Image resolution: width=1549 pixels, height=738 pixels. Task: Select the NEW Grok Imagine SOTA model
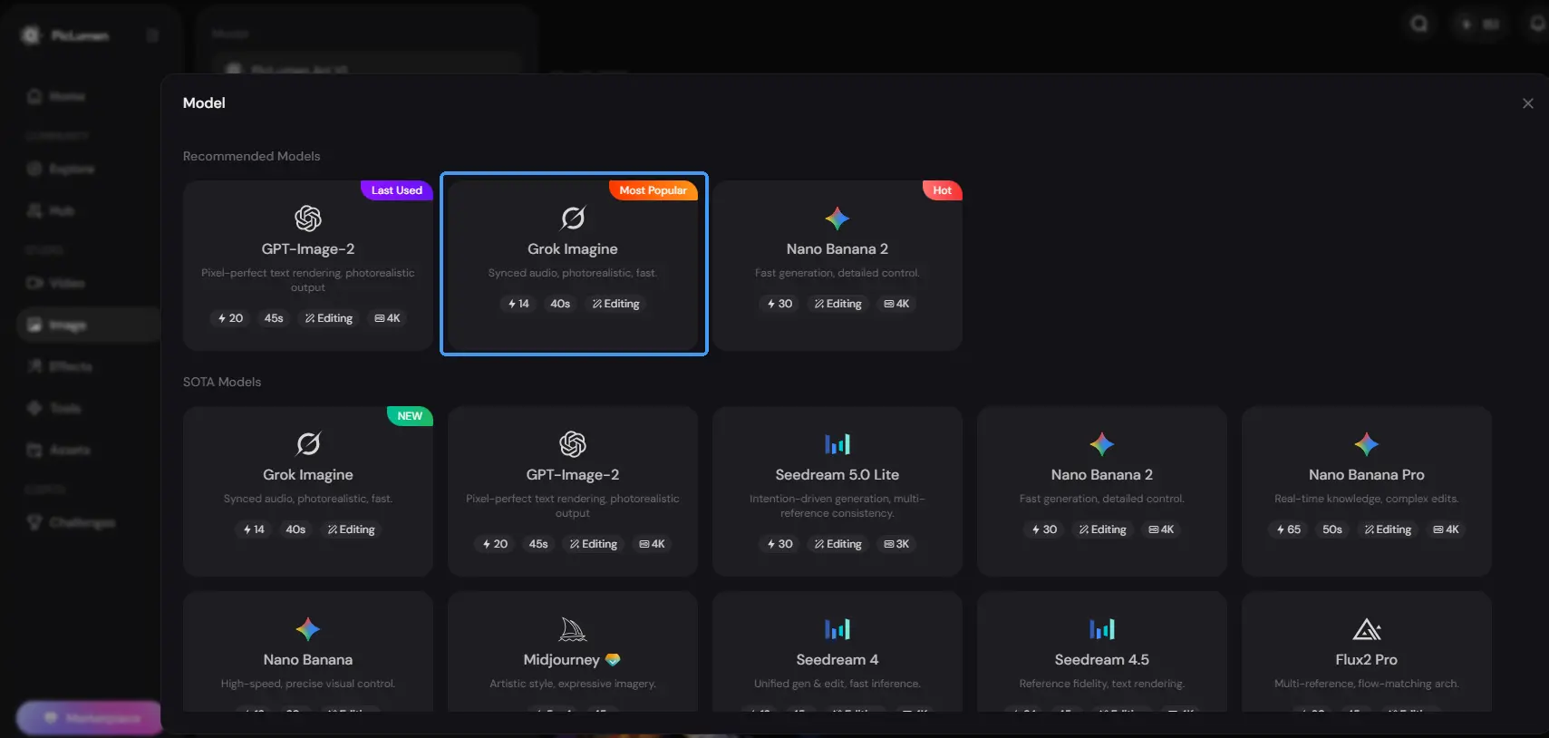[x=308, y=491]
